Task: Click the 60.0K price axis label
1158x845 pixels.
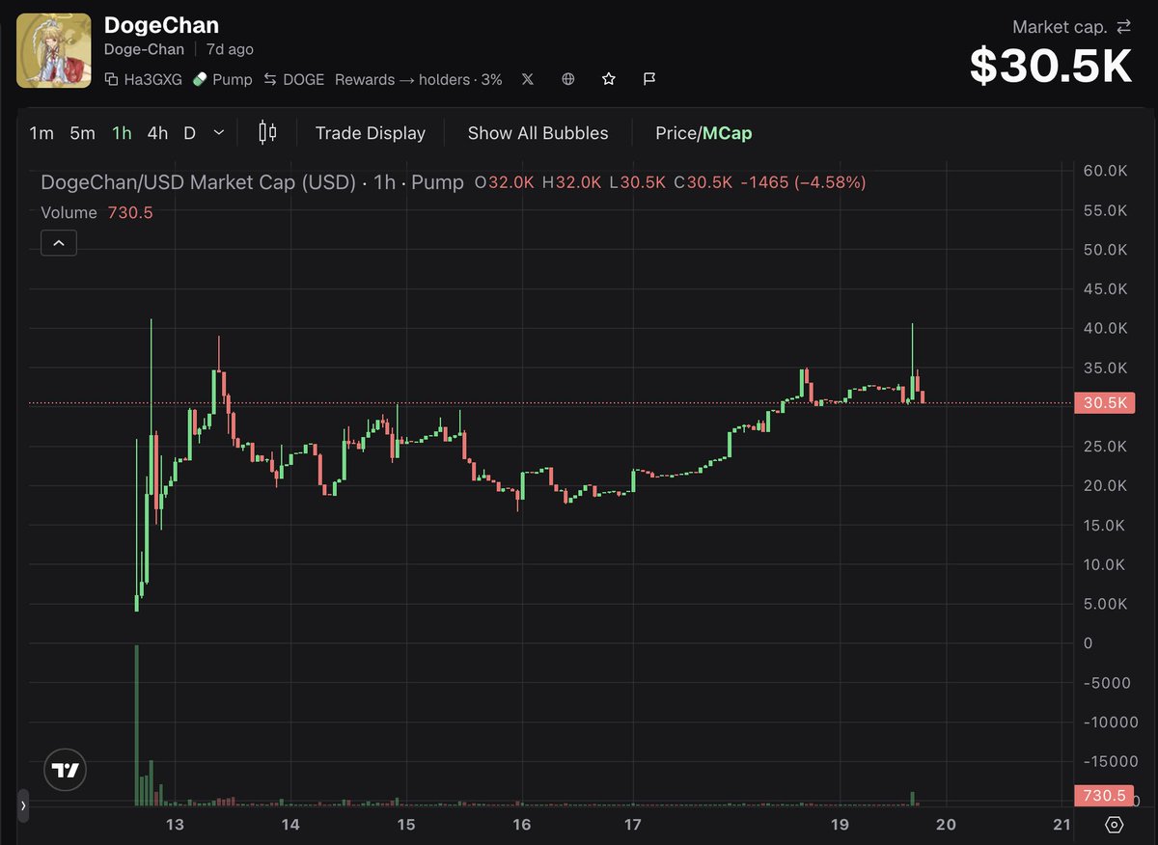Action: pos(1105,171)
